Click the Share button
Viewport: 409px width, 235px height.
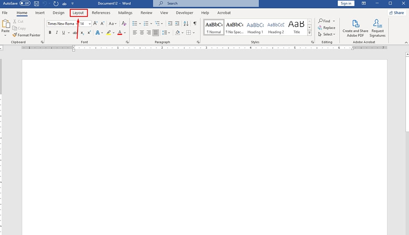click(x=397, y=13)
